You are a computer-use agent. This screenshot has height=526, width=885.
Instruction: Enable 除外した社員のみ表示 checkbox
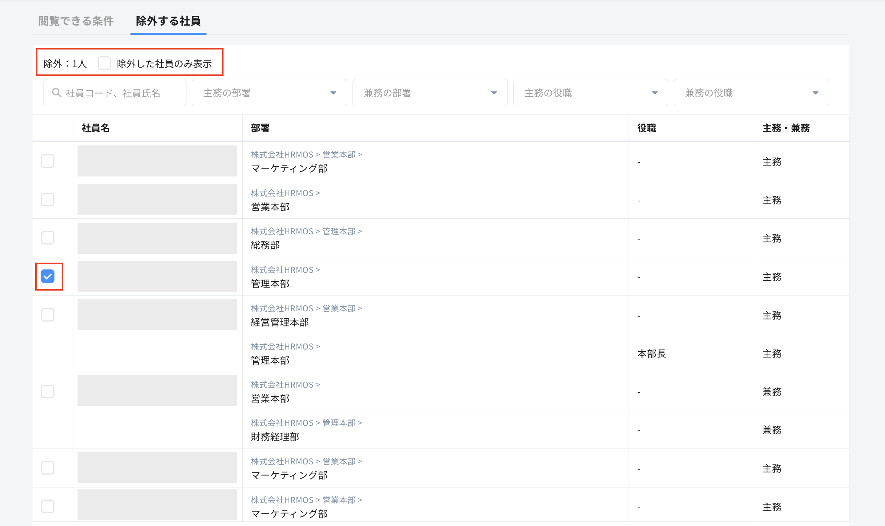104,63
